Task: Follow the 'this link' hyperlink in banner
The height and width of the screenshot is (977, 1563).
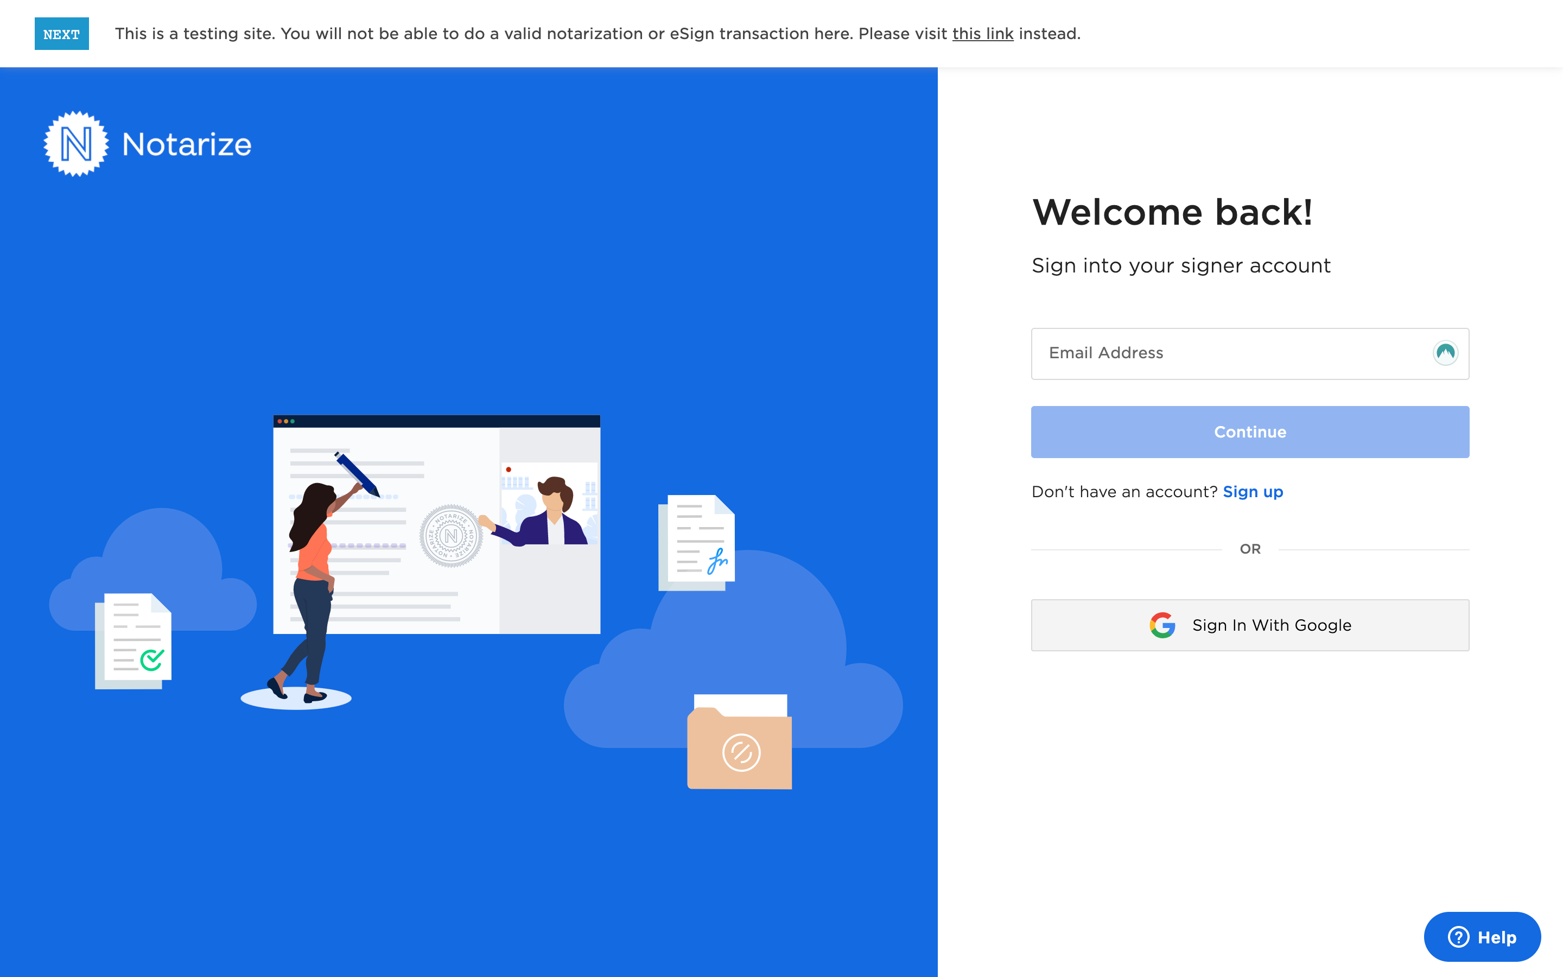Action: coord(982,34)
